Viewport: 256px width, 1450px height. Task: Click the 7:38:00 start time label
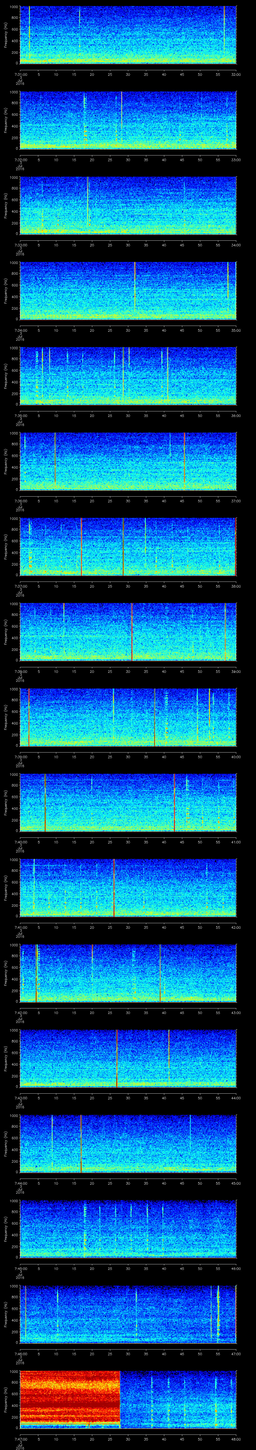(20, 672)
